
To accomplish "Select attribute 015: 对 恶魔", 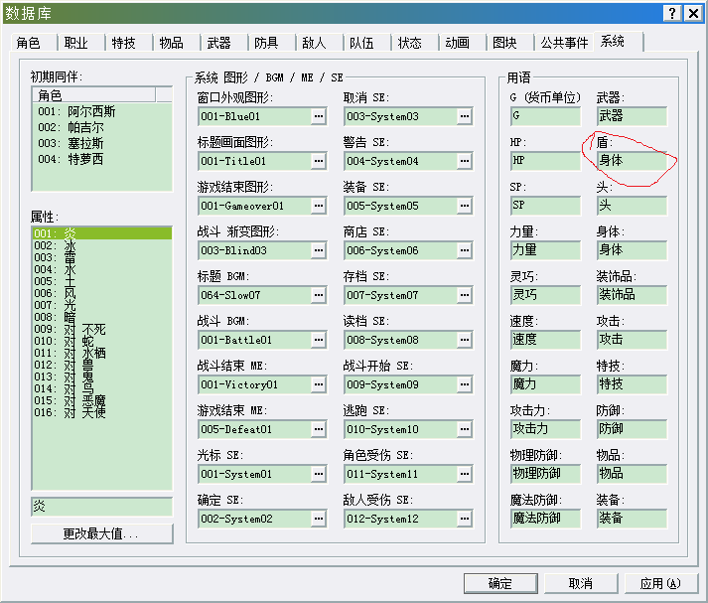I will click(102, 400).
